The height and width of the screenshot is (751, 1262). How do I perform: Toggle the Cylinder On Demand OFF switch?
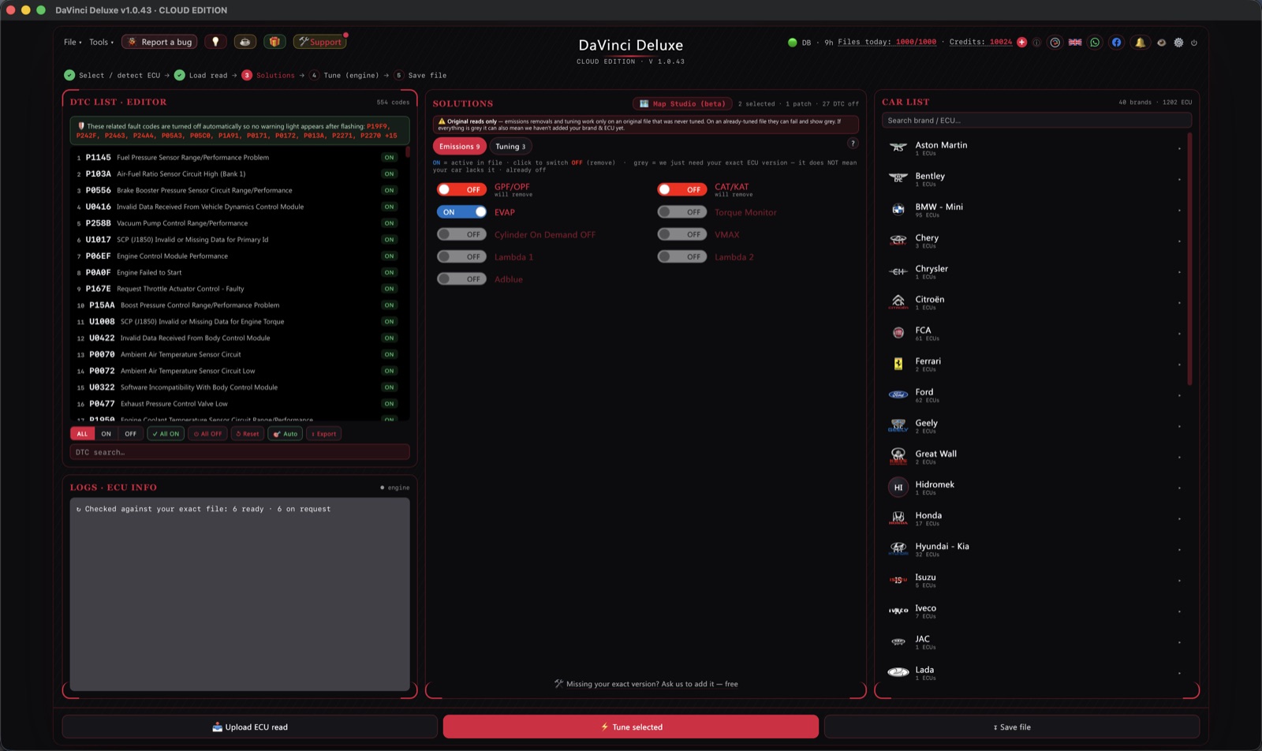[x=461, y=234]
